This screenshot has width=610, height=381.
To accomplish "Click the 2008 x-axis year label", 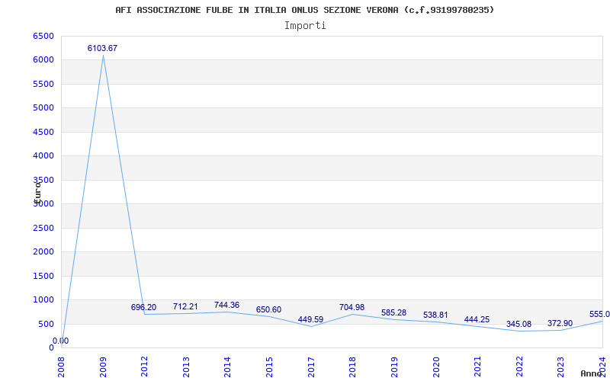I will point(61,367).
